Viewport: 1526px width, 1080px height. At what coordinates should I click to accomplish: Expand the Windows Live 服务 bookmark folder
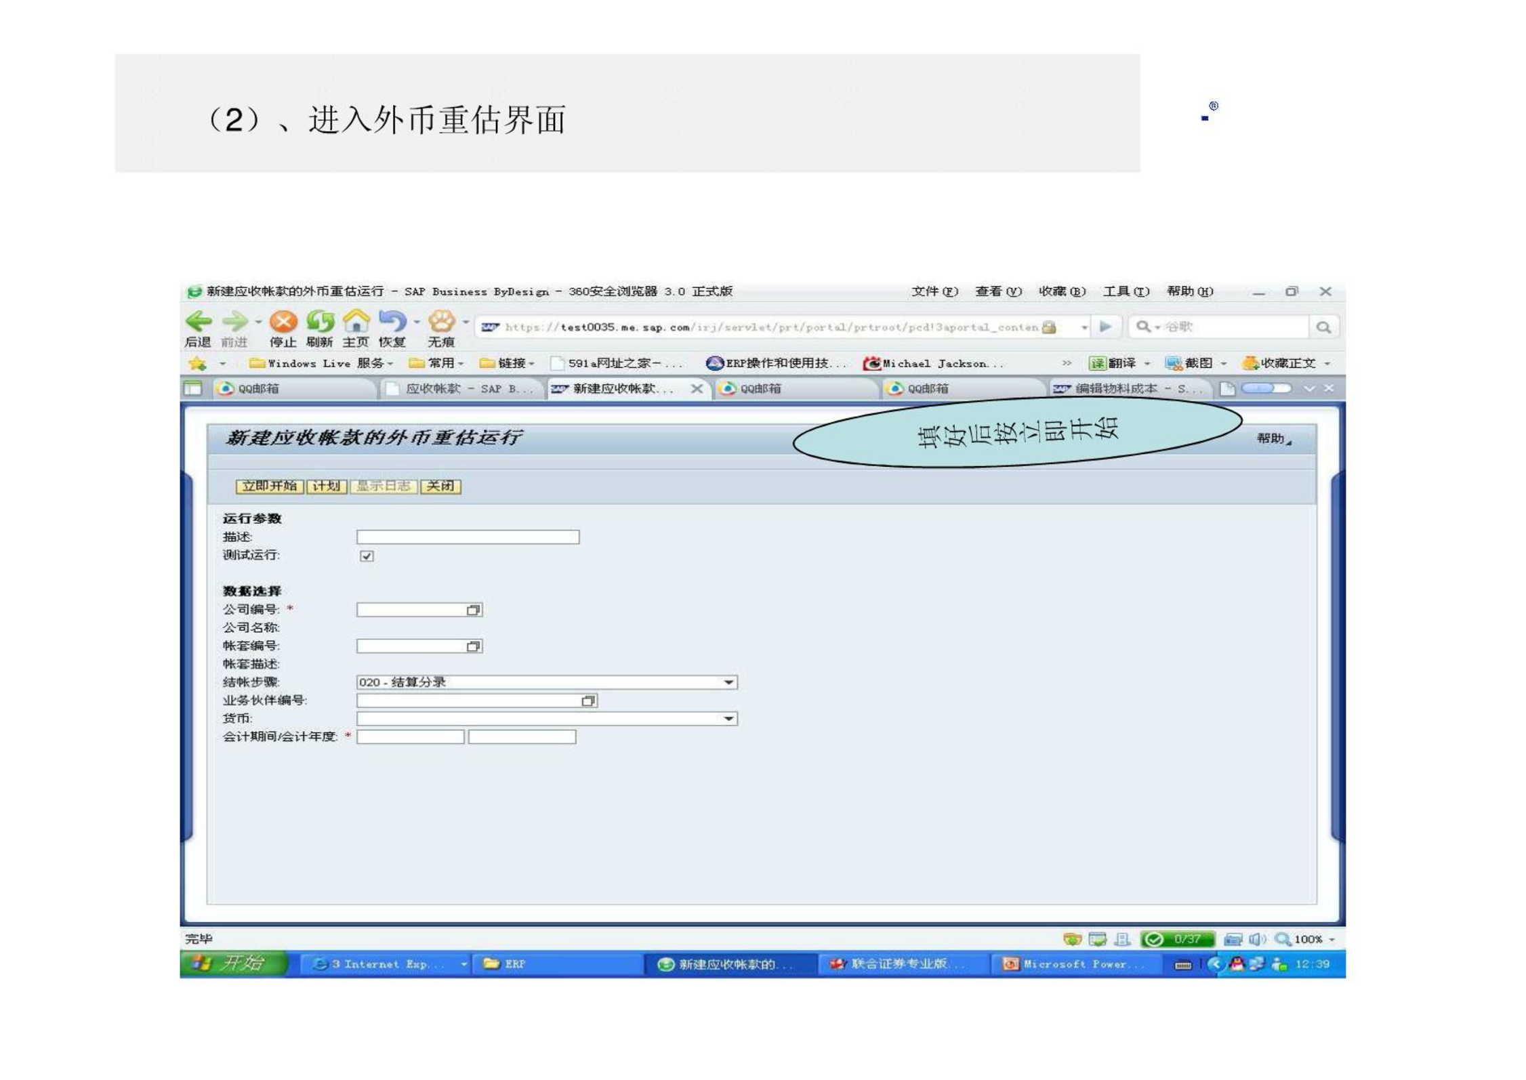321,363
